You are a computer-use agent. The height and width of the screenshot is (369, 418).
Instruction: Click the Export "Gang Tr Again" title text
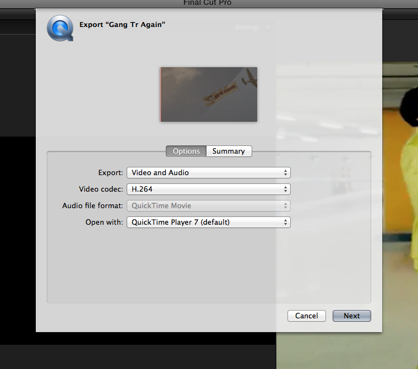(x=122, y=25)
